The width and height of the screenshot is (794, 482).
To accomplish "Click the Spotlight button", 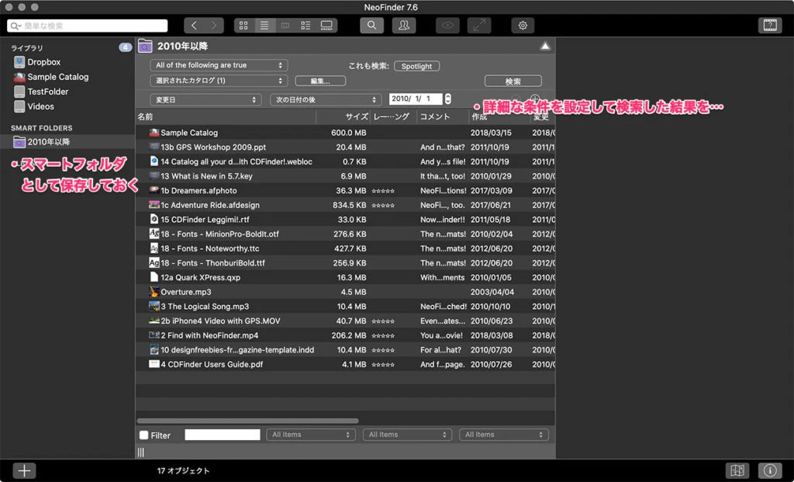I will (x=416, y=67).
